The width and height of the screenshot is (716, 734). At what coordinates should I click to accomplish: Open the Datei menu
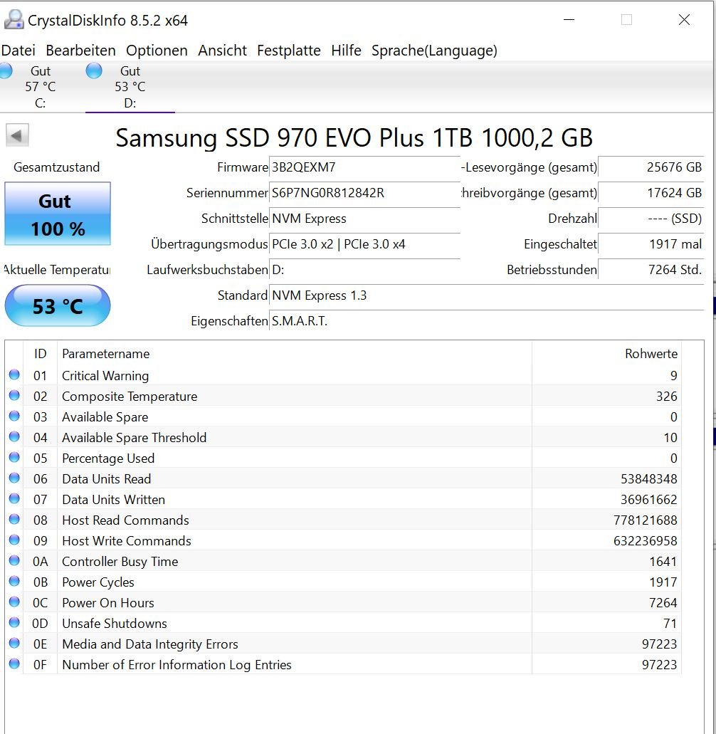[19, 50]
